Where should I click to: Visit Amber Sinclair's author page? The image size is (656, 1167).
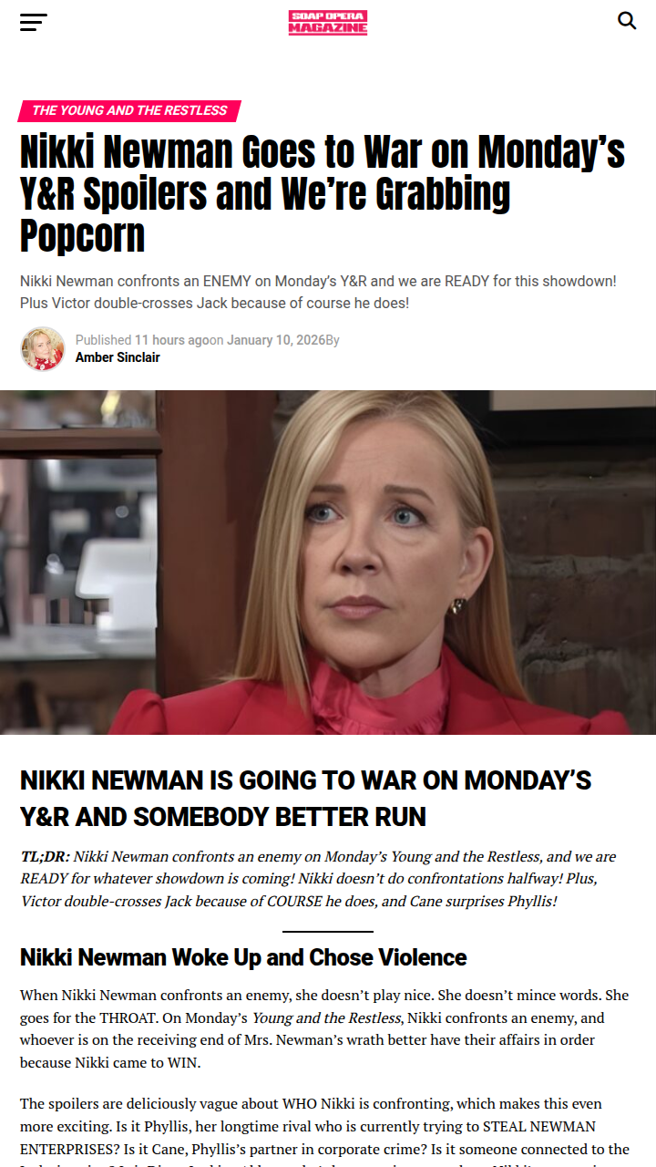(x=118, y=357)
